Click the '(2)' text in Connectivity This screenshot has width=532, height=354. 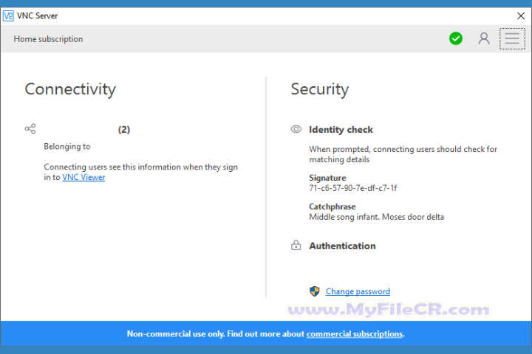[x=124, y=130]
